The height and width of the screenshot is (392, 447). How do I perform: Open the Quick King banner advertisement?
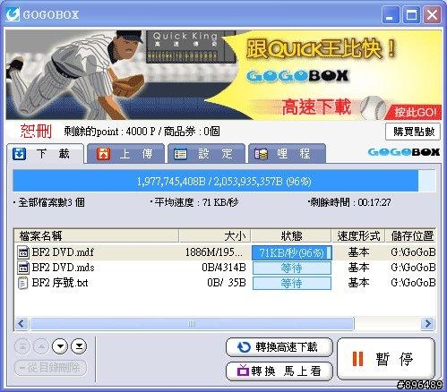223,75
